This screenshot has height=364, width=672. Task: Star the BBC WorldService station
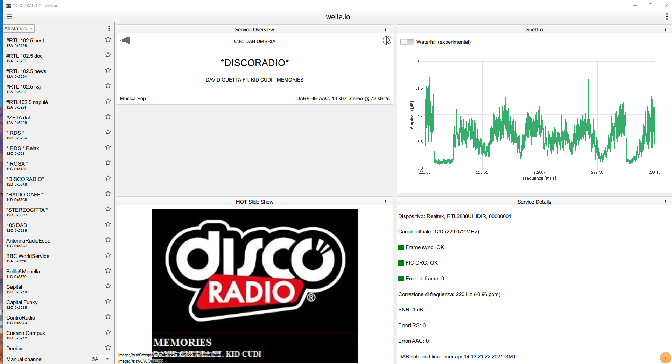pos(108,255)
